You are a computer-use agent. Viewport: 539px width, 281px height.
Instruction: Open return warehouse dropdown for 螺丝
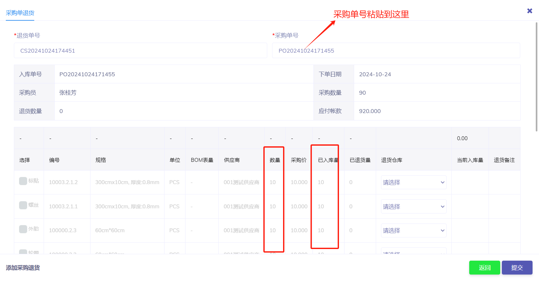coord(414,207)
